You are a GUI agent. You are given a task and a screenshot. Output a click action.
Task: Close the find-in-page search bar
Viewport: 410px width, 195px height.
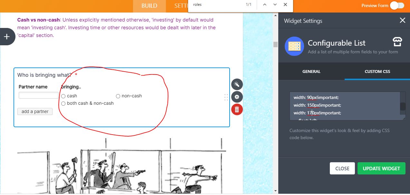tap(285, 5)
